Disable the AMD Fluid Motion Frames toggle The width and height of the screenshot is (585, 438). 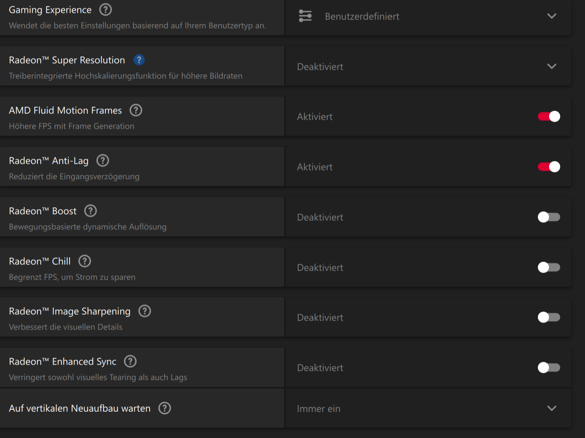click(x=549, y=117)
